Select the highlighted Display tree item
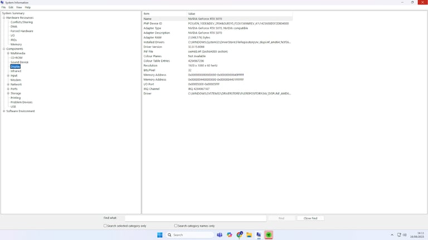 [x=15, y=67]
